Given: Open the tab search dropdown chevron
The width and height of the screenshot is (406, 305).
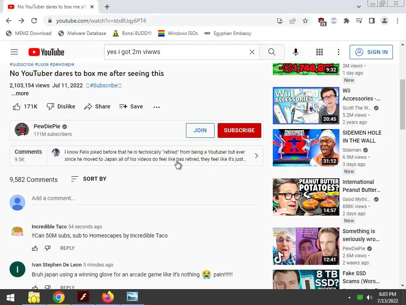Looking at the screenshot, I should pyautogui.click(x=358, y=7).
